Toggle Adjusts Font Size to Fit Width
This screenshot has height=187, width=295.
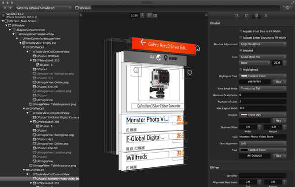(x=240, y=31)
